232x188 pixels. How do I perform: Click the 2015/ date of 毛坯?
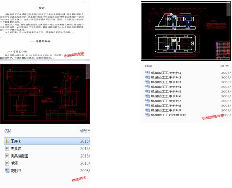click(85, 164)
